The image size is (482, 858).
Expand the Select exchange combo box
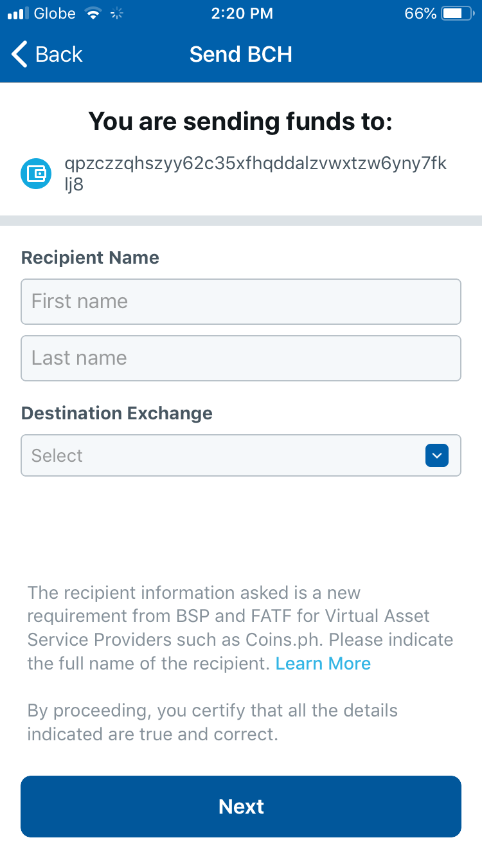[241, 455]
